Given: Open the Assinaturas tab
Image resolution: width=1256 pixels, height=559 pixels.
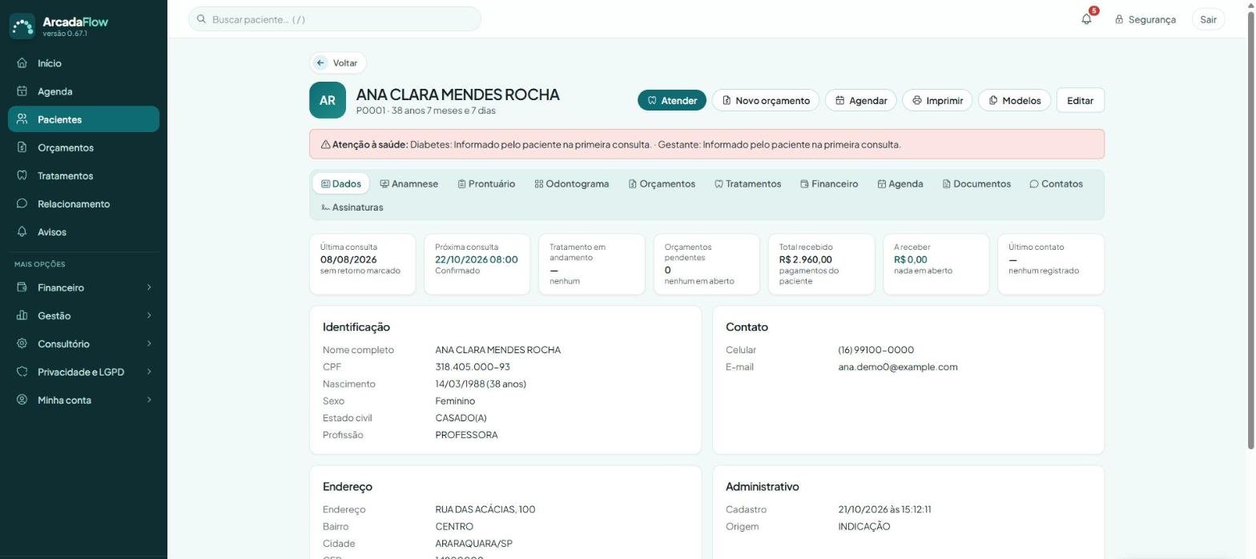Looking at the screenshot, I should pyautogui.click(x=352, y=207).
